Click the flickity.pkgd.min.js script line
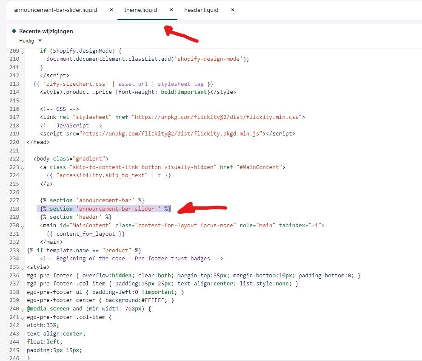Image resolution: width=422 pixels, height=361 pixels. point(168,134)
